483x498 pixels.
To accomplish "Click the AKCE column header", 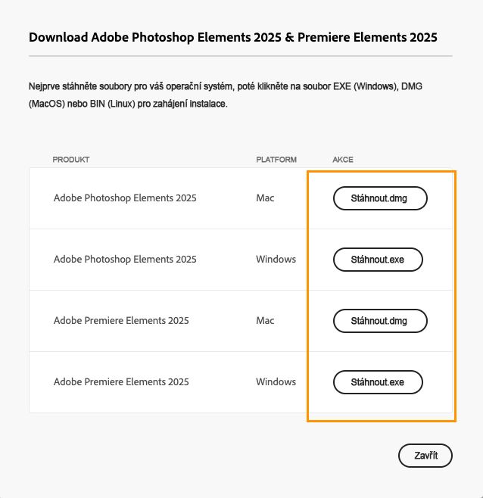I will pyautogui.click(x=343, y=160).
